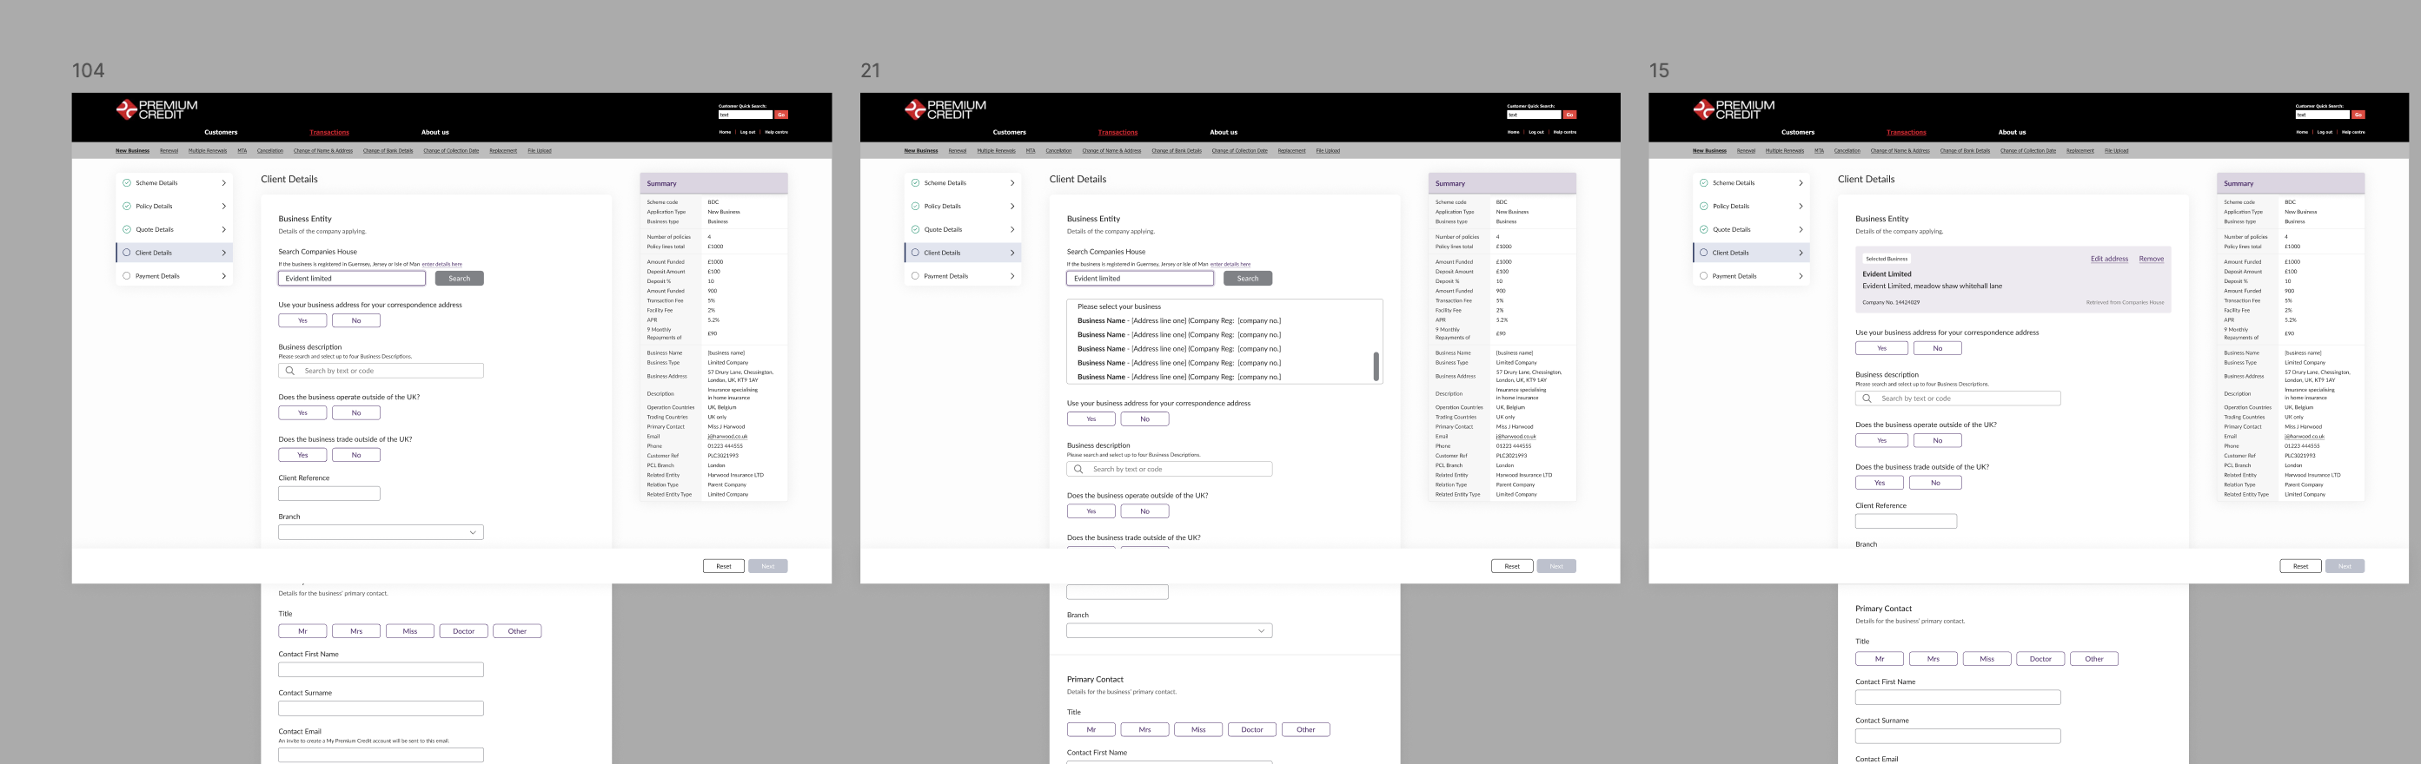The image size is (2421, 764).
Task: Open the Branch dropdown arrow in frame 21
Action: pos(1261,630)
